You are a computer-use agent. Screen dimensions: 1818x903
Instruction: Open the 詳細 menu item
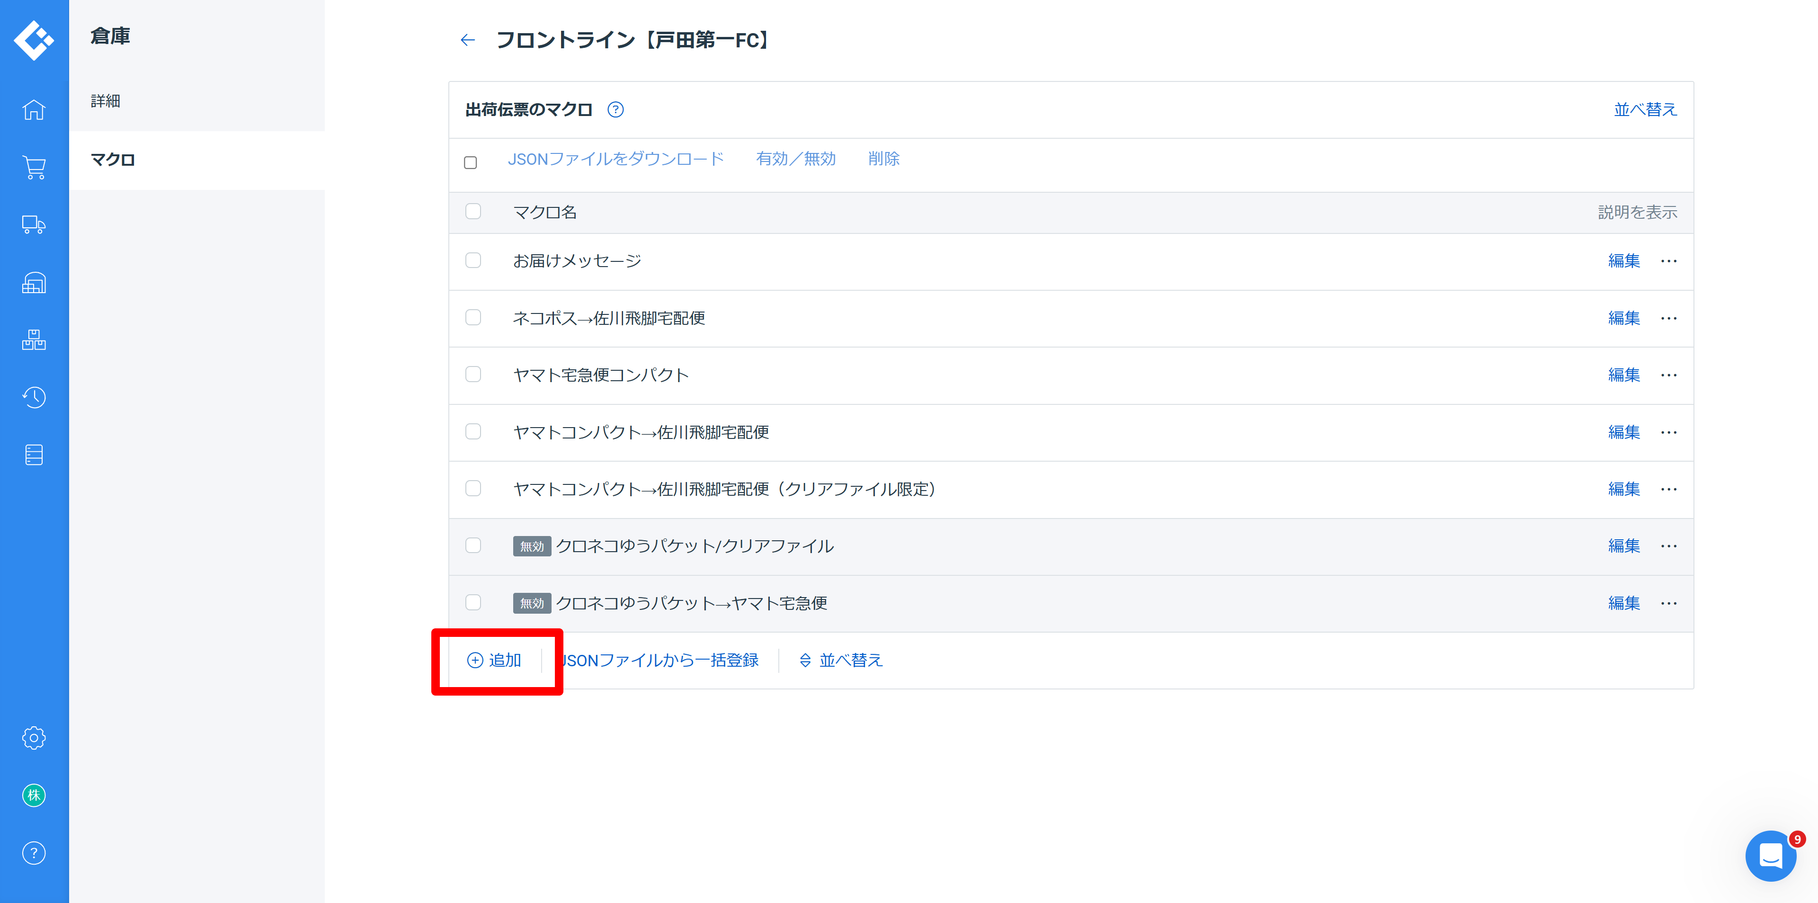(197, 101)
